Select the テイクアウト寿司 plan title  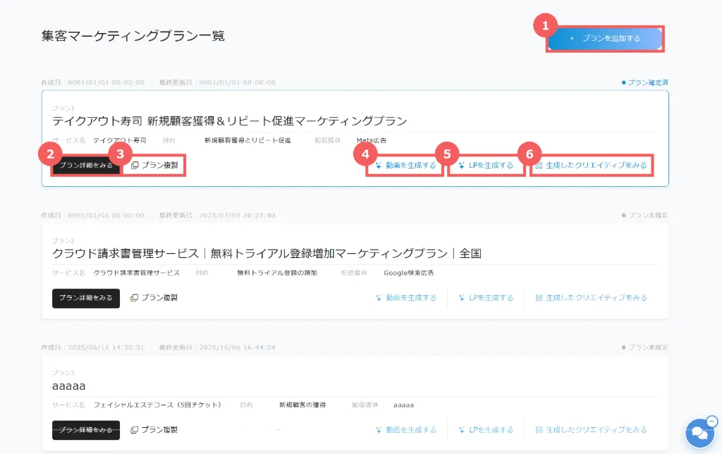[x=229, y=121]
